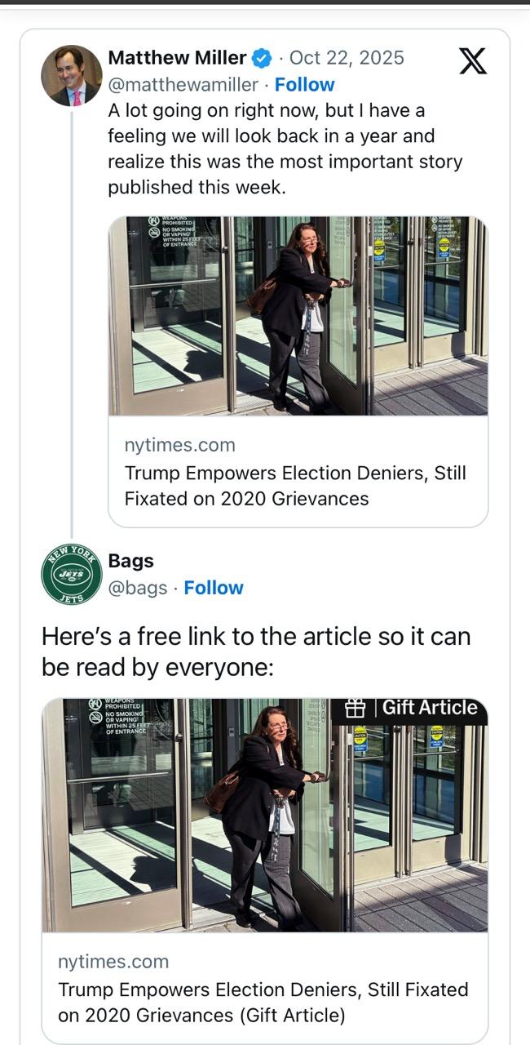Click the "Here's a free link" reply text
This screenshot has width=530, height=1045.
tap(256, 651)
